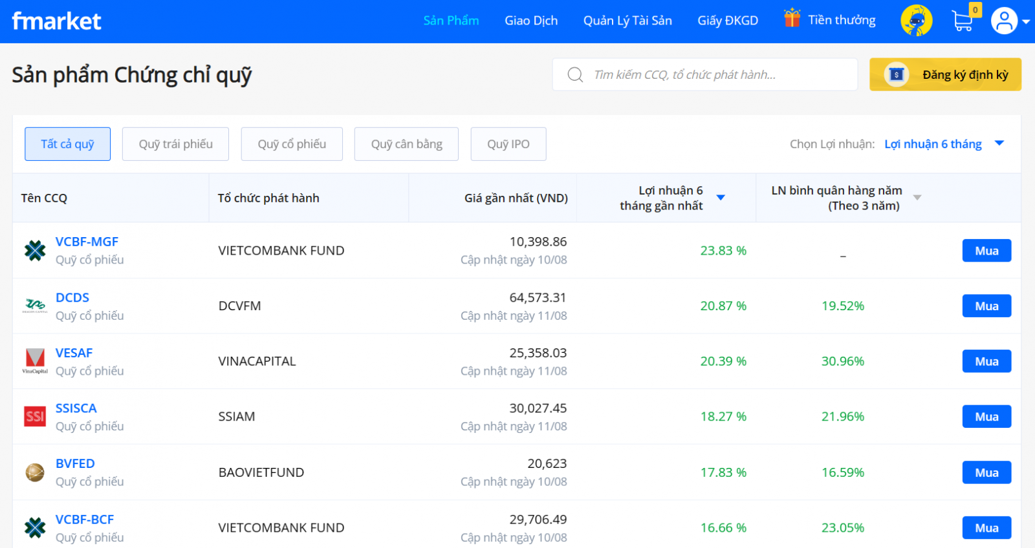
Task: Click the 20.87 % profit value
Action: click(723, 306)
